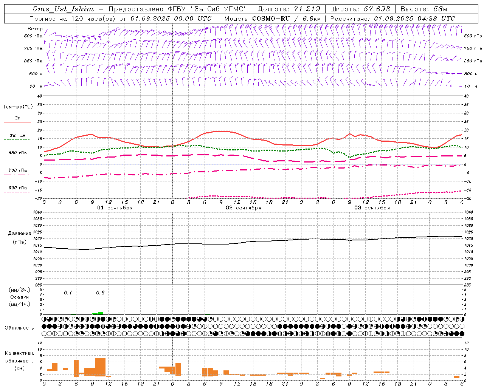484x387 pixels.
Task: Click the 700 гПа dash-dot legend line sample
Action: [17, 175]
